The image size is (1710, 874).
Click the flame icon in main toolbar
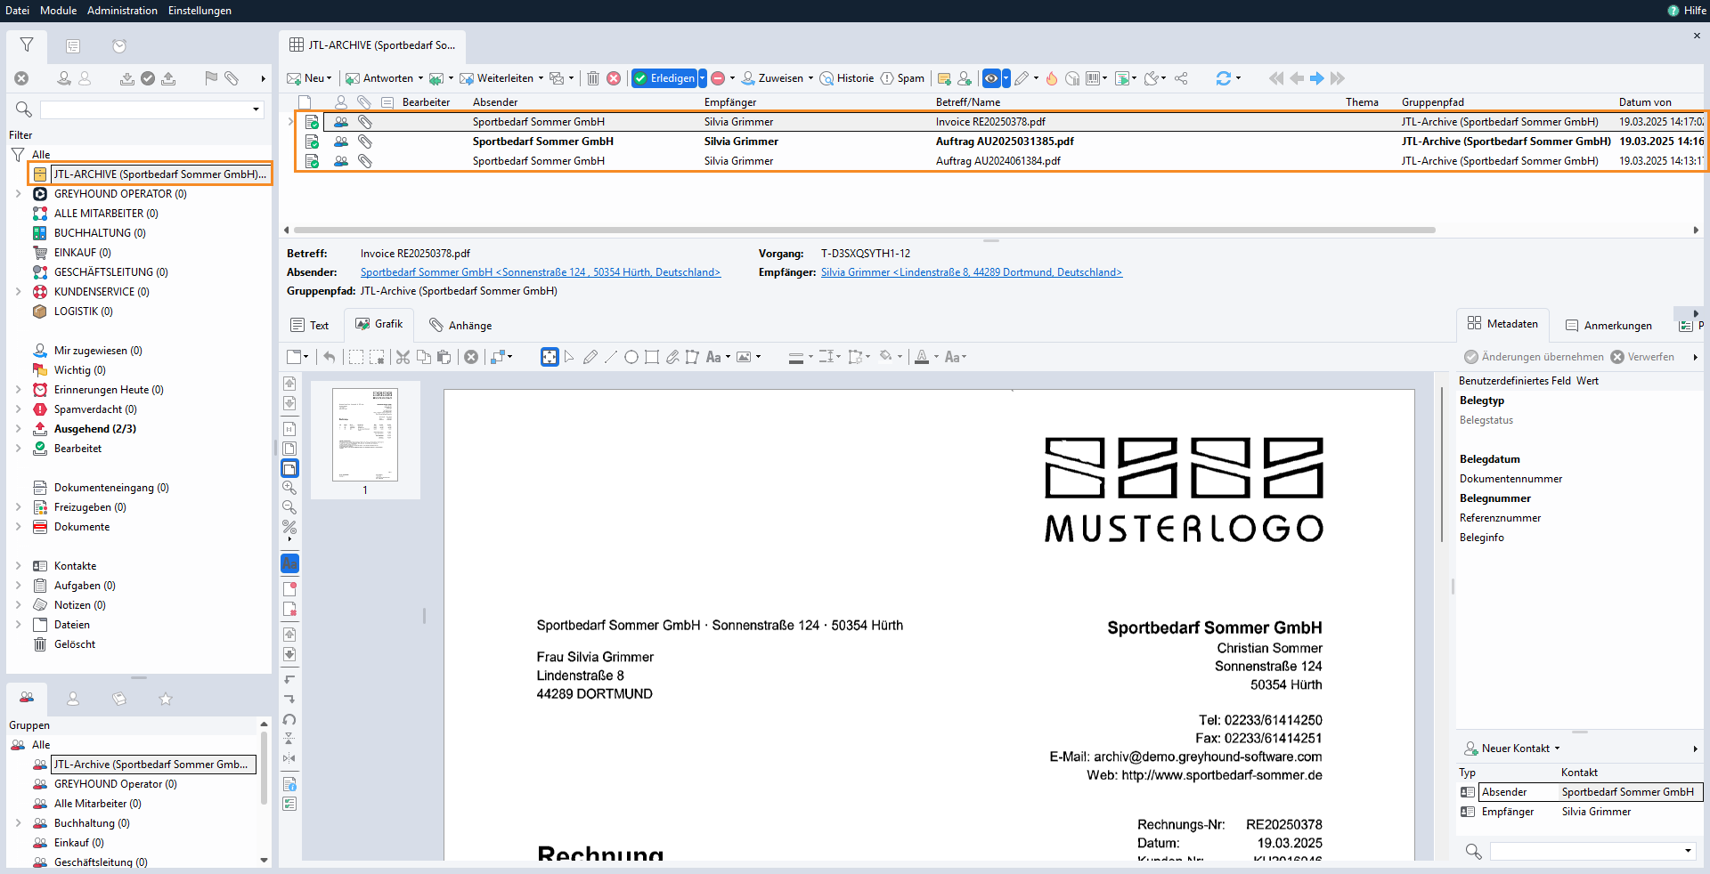click(1052, 78)
